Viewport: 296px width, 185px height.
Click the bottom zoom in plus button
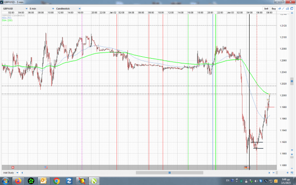pos(287,173)
